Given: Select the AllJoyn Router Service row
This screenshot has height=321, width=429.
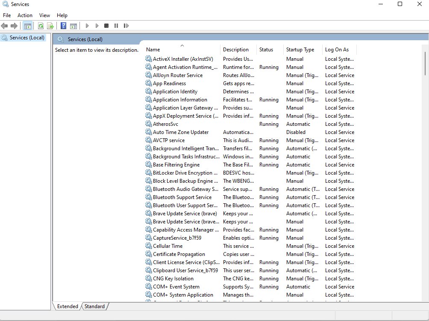Looking at the screenshot, I should click(x=250, y=75).
